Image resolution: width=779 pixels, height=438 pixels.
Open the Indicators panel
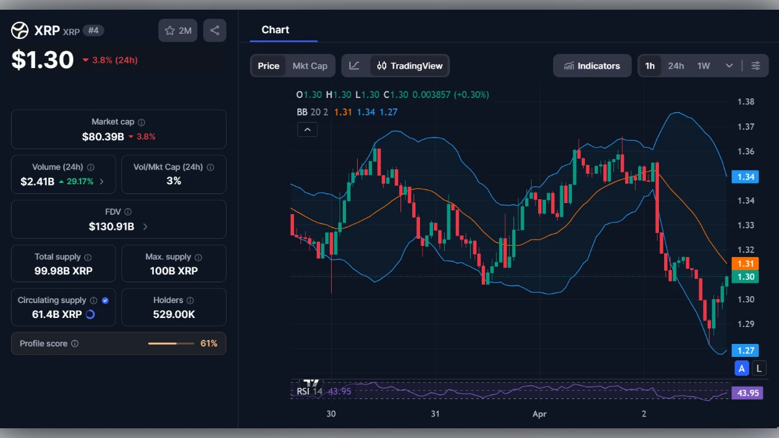pyautogui.click(x=592, y=66)
